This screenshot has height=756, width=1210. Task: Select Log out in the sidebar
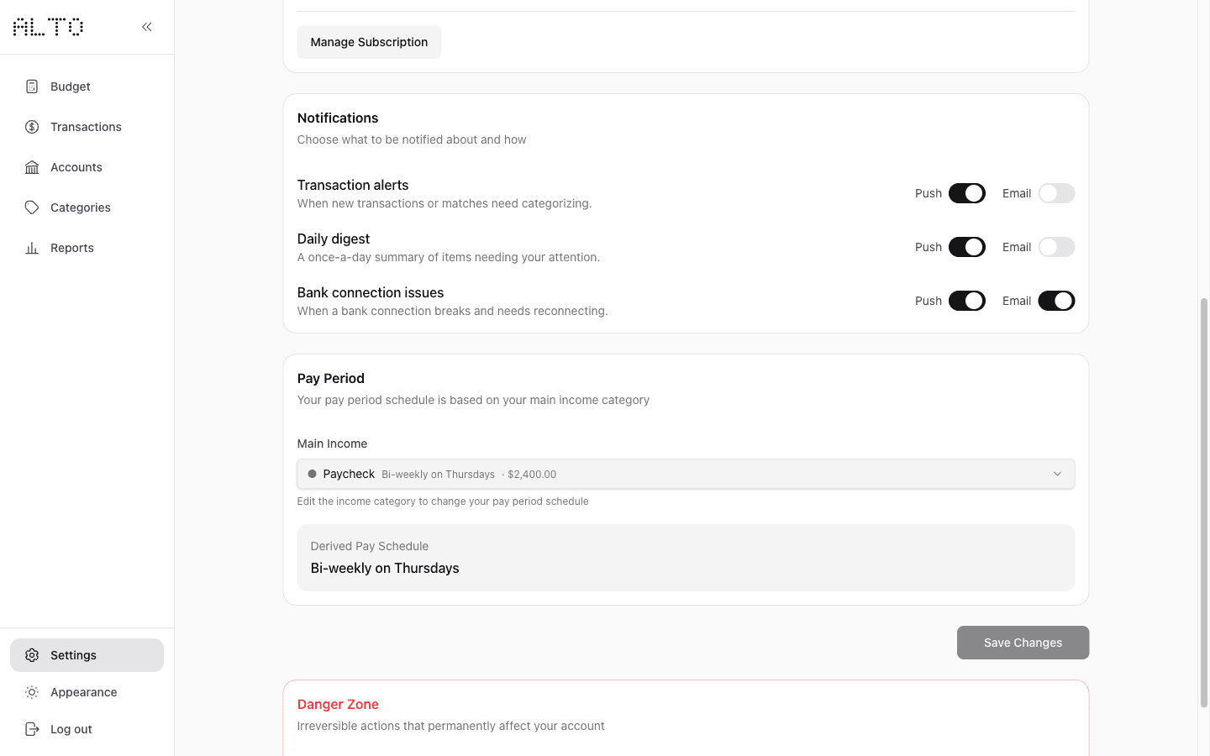(x=87, y=729)
